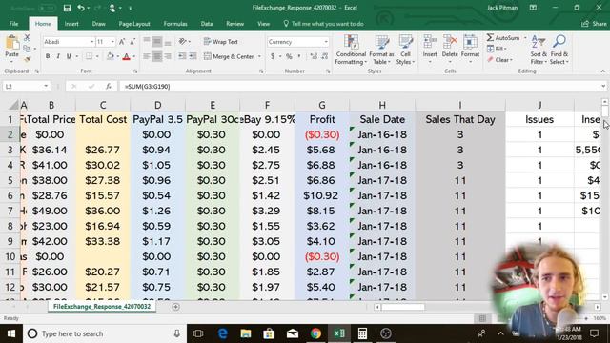Click Percent Style icon
The image size is (610, 343).
[289, 57]
